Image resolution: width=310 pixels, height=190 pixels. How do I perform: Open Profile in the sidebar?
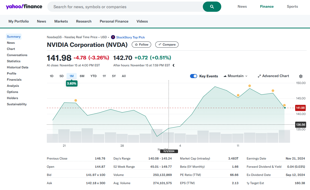[12, 73]
